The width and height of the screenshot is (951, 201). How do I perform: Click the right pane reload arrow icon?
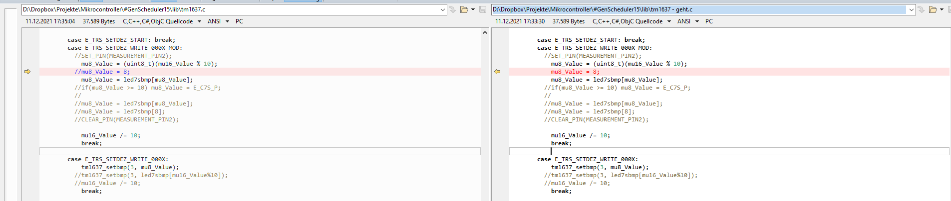point(922,9)
